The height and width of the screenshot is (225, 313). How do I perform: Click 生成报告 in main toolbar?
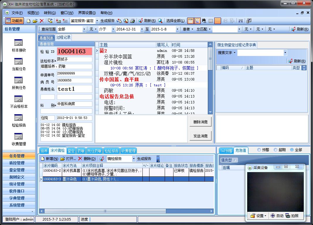pos(107,21)
